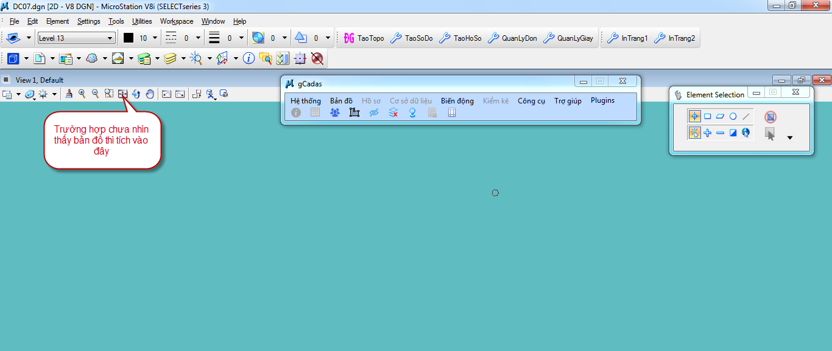The image size is (832, 351).
Task: Click the Disable Handles icon
Action: [770, 117]
